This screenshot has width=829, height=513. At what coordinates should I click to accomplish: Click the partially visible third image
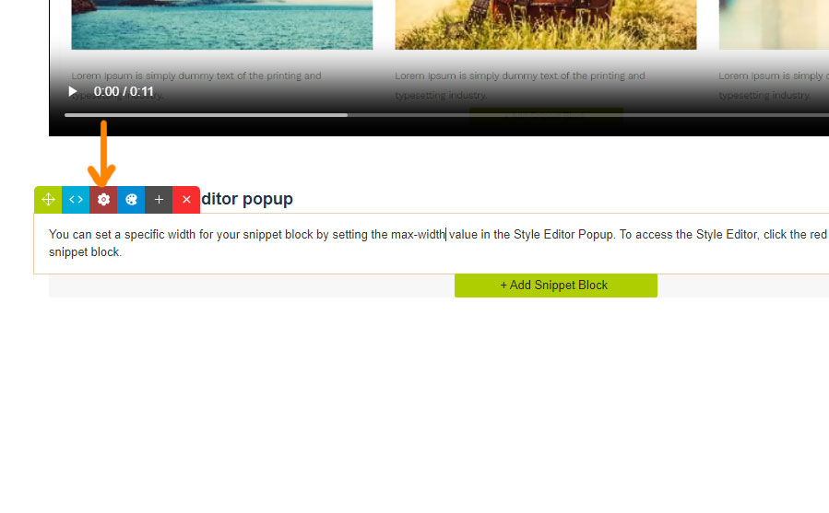774,25
